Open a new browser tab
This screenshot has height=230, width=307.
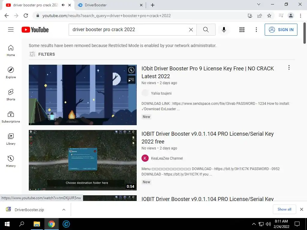click(153, 5)
